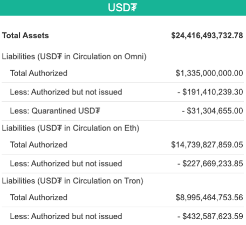
Task: Click the $14,739,827,859.05 amount
Action: click(207, 145)
